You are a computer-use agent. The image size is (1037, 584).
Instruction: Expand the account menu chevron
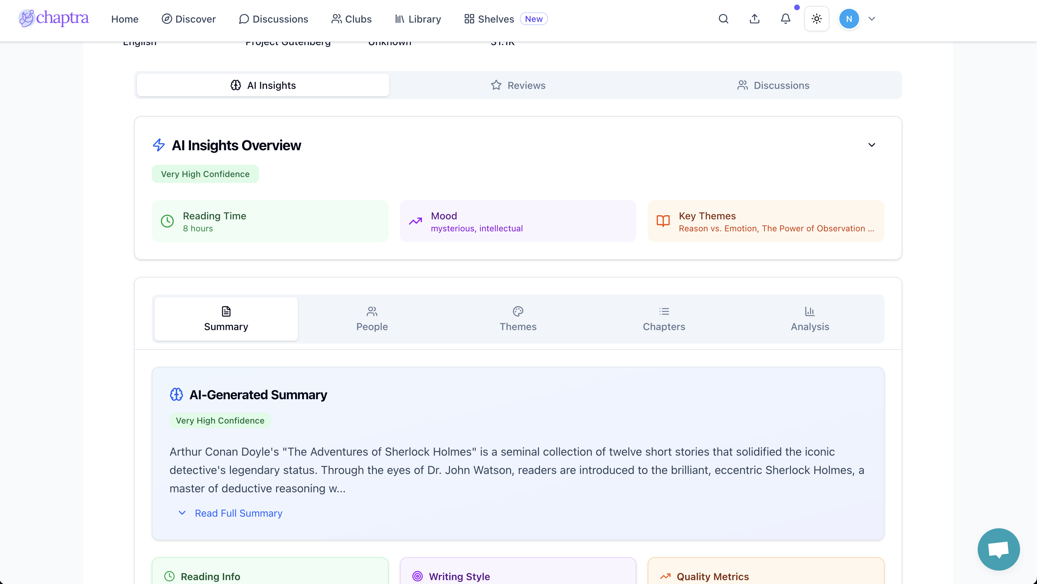click(871, 19)
